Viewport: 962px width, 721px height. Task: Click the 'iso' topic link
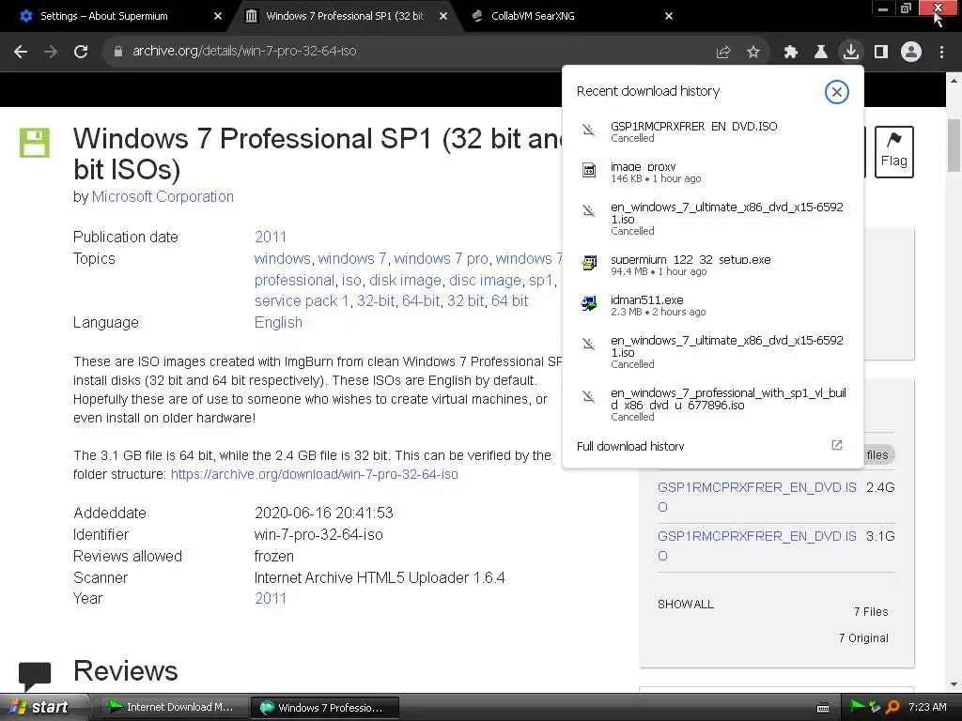click(x=351, y=280)
